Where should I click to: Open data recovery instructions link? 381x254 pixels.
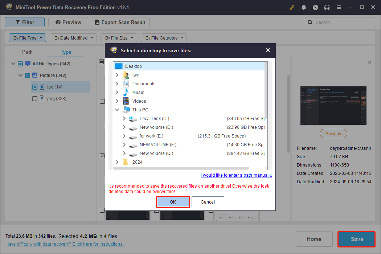[x=64, y=244]
